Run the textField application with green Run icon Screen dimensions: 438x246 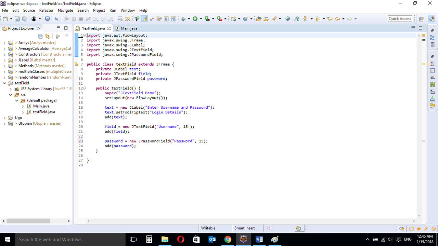click(195, 19)
